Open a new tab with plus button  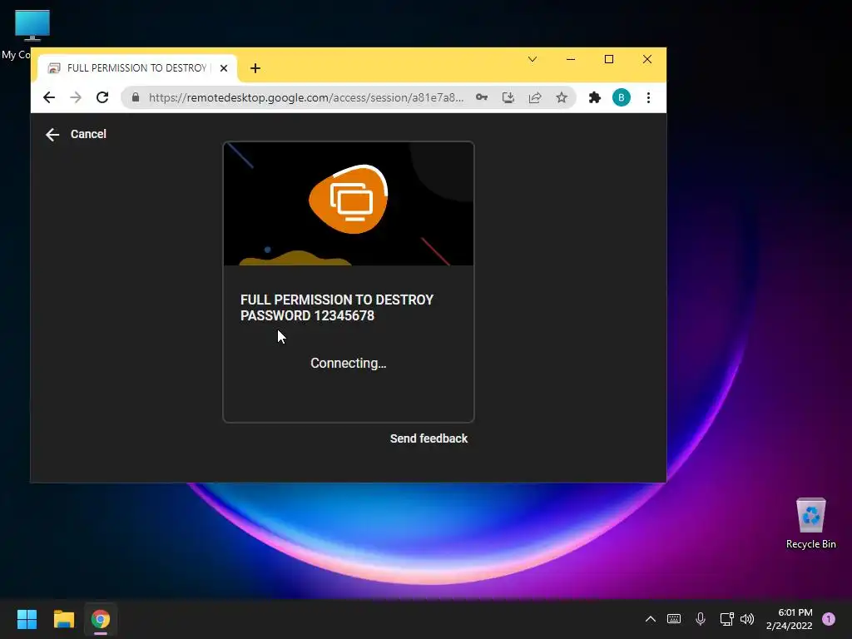coord(255,68)
